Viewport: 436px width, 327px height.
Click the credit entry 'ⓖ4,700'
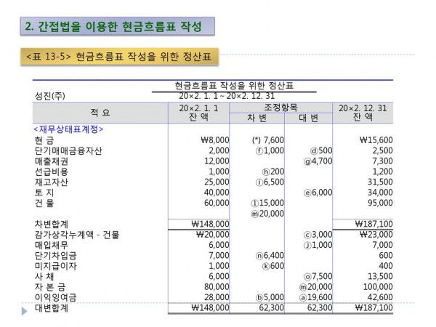(x=318, y=161)
